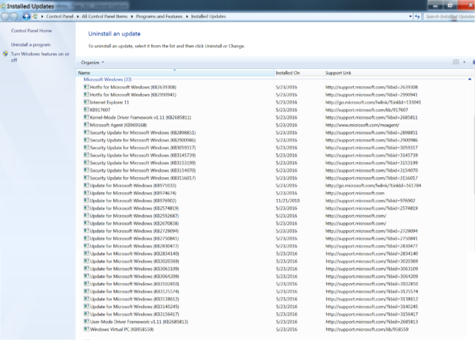Click icon of Security Update KB3153199
475x340 pixels.
click(86, 162)
